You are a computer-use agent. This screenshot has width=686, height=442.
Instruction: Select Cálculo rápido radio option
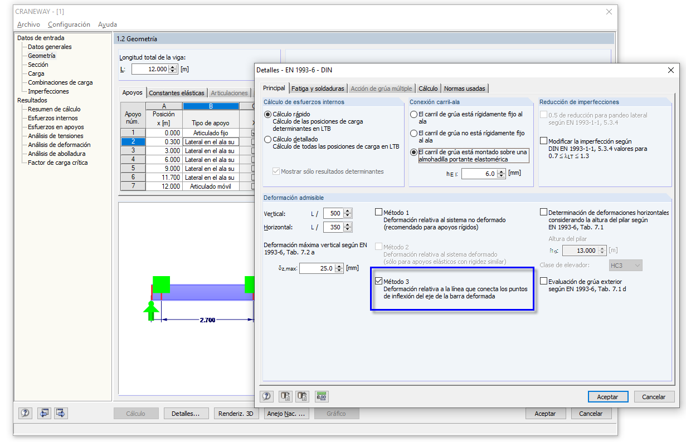[268, 114]
